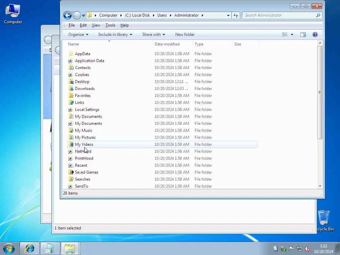Image resolution: width=340 pixels, height=255 pixels.
Task: Click the New folder button
Action: tap(185, 35)
